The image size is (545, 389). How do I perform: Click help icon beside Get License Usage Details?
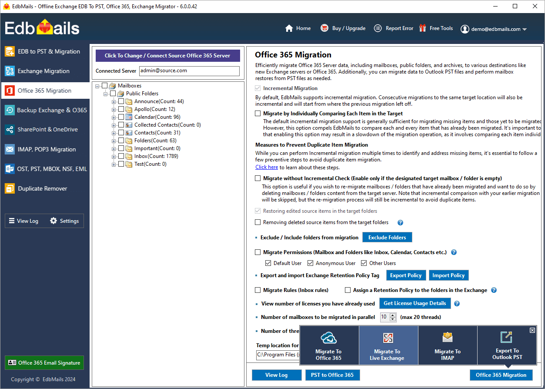(x=457, y=304)
